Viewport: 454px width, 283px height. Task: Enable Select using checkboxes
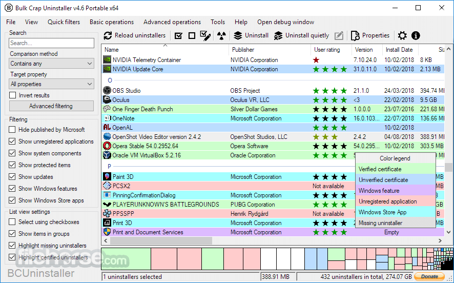pyautogui.click(x=12, y=222)
